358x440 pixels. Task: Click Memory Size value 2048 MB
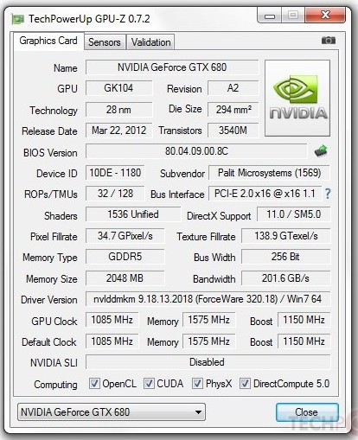[x=125, y=278]
